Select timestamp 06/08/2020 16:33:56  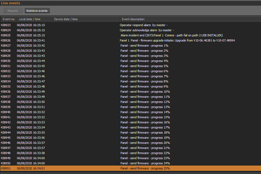point(31,138)
